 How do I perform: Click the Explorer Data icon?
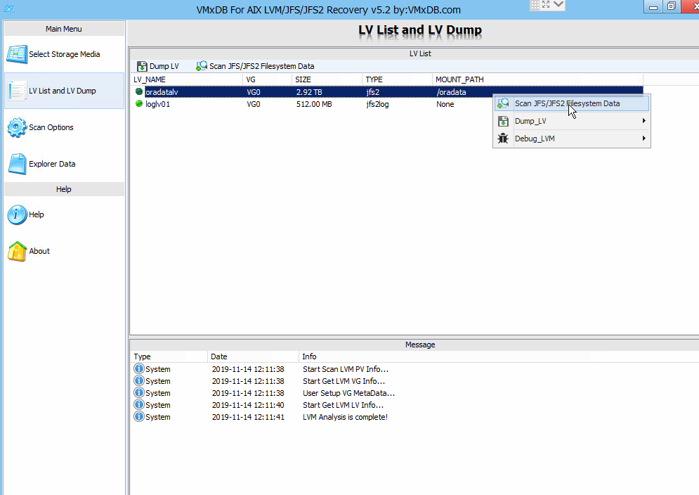point(17,165)
